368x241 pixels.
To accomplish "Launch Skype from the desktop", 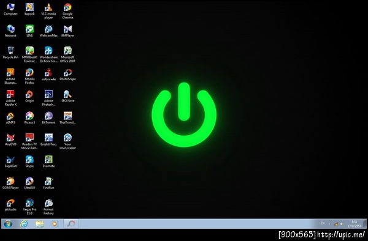I will [29, 161].
